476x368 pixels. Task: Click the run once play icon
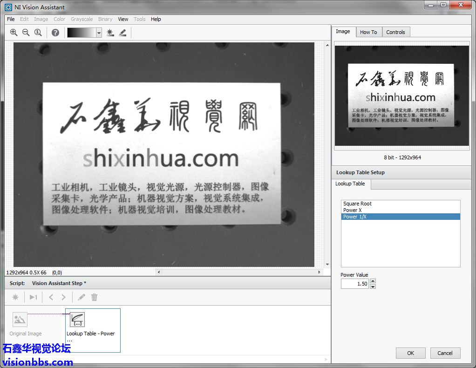tap(33, 297)
